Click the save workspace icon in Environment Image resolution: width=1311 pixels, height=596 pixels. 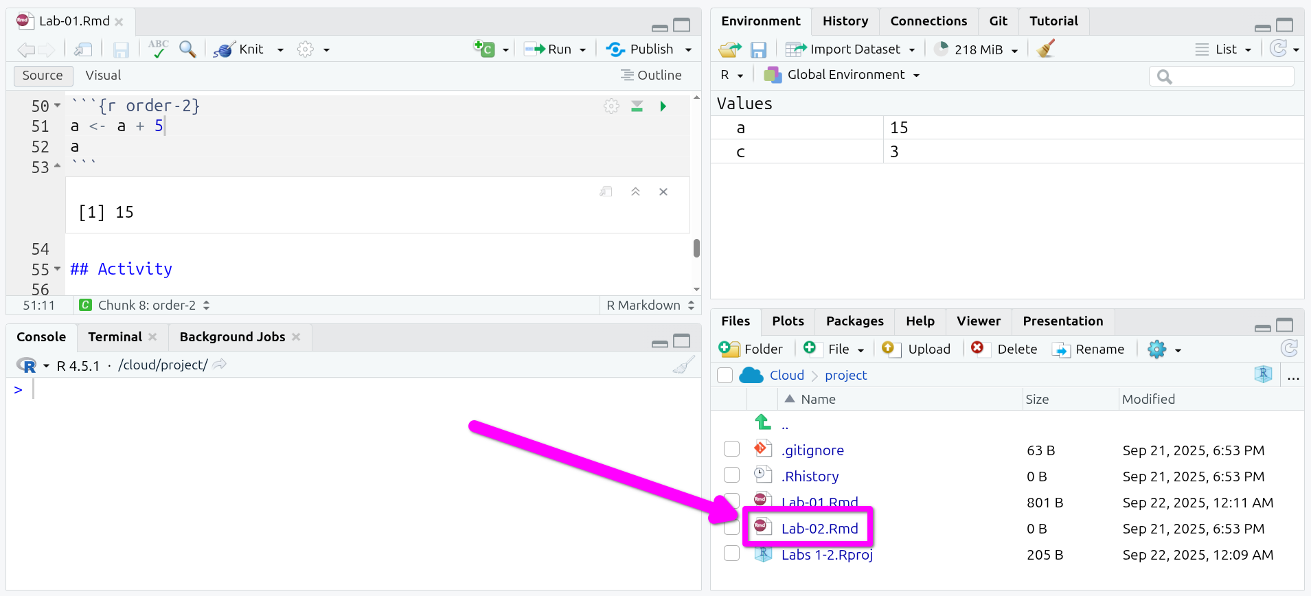click(758, 49)
